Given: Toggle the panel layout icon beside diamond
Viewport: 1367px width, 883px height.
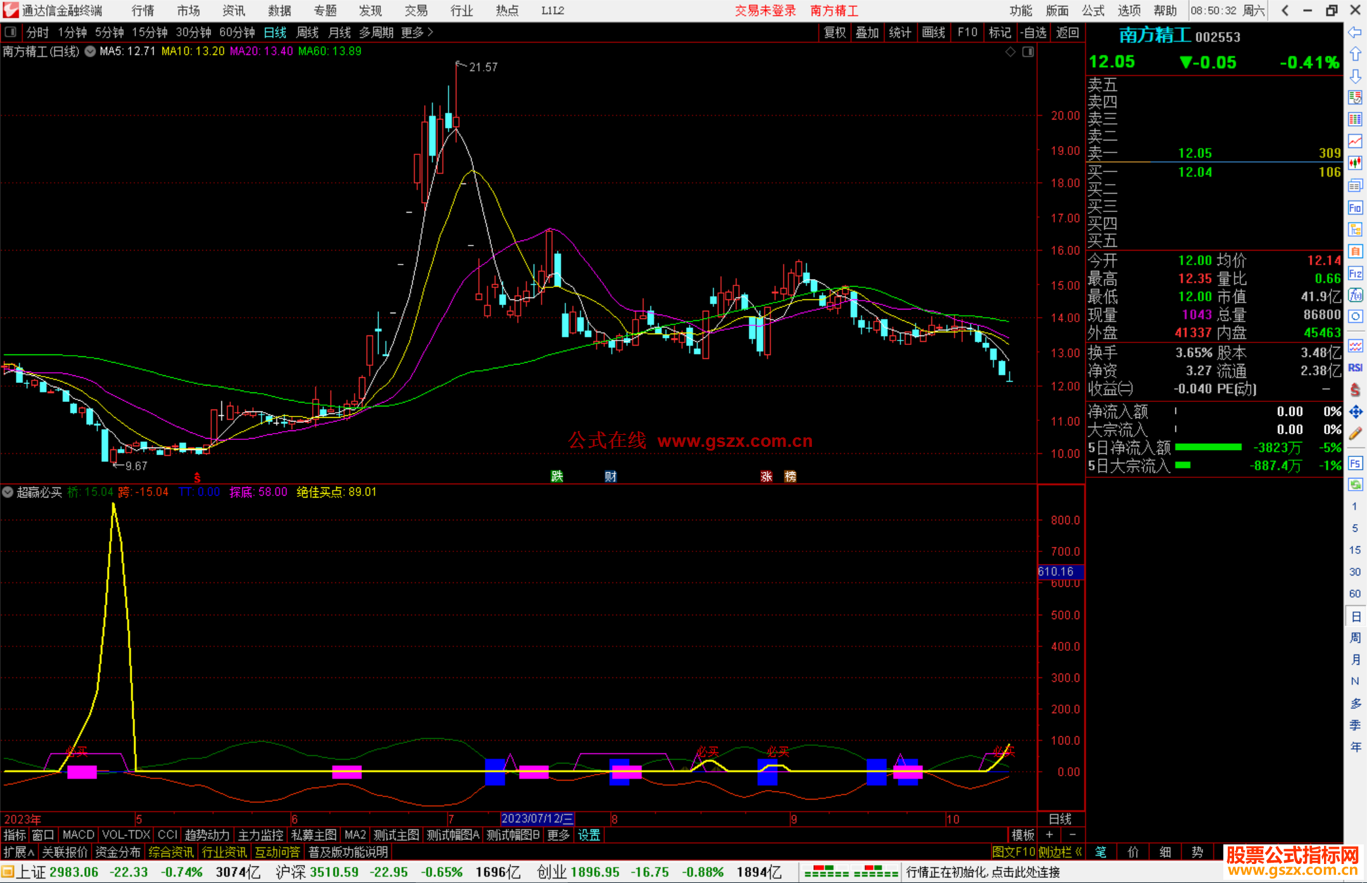Looking at the screenshot, I should pos(1028,52).
